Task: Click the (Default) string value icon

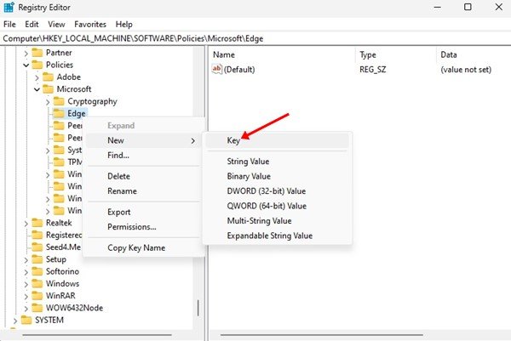Action: [216, 69]
